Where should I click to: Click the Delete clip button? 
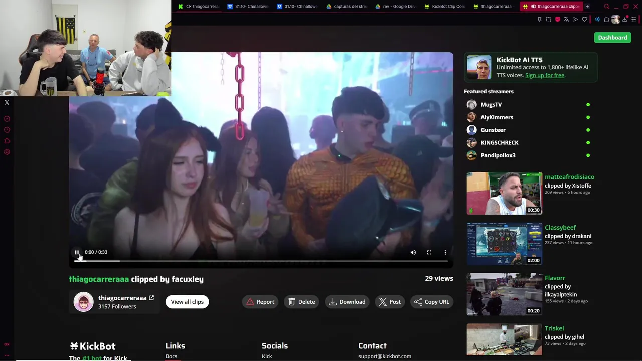pyautogui.click(x=302, y=302)
